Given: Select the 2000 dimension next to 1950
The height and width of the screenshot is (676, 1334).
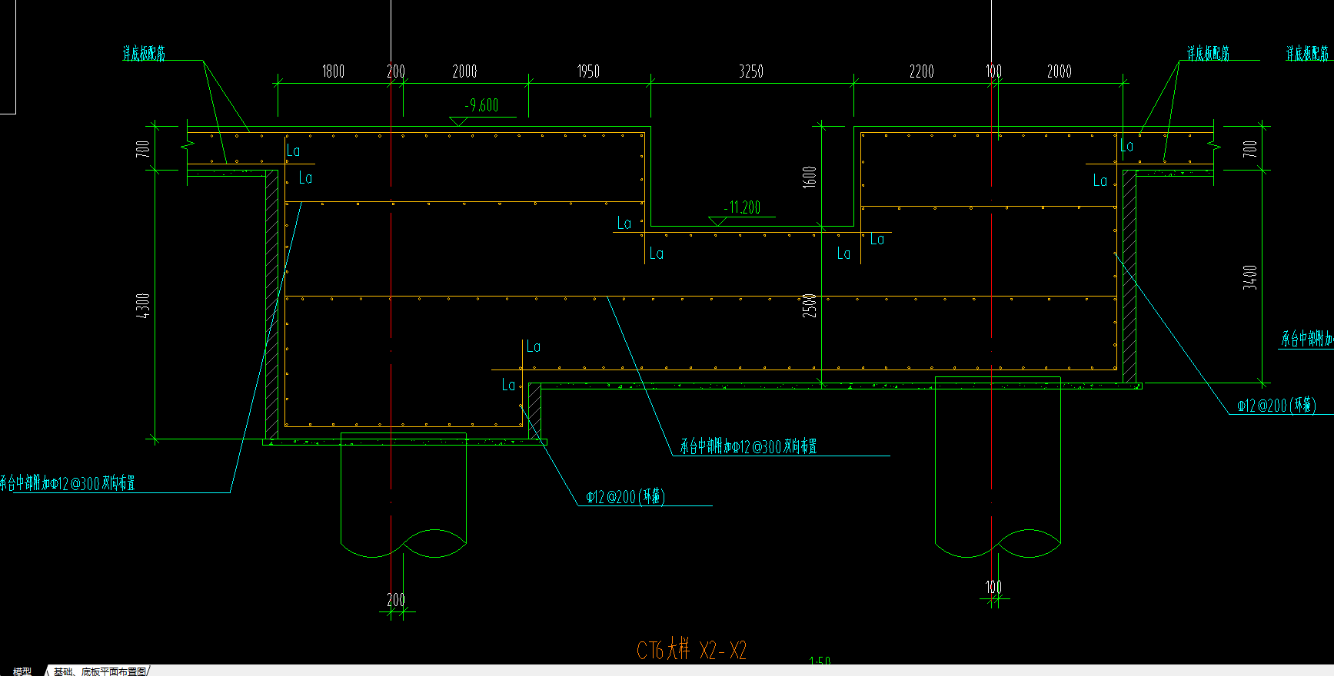Looking at the screenshot, I should (x=464, y=71).
